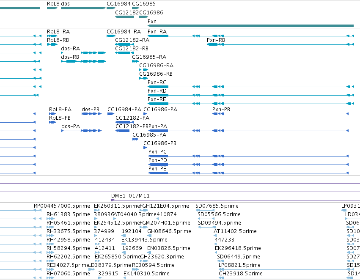Choose the Pxn-RD transcript label
360x280 pixels.
coord(157,91)
